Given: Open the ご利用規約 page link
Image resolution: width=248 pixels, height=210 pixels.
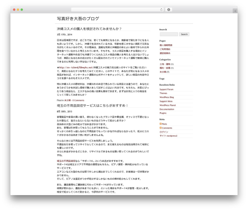Looking at the screenshot, I should (165, 49).
